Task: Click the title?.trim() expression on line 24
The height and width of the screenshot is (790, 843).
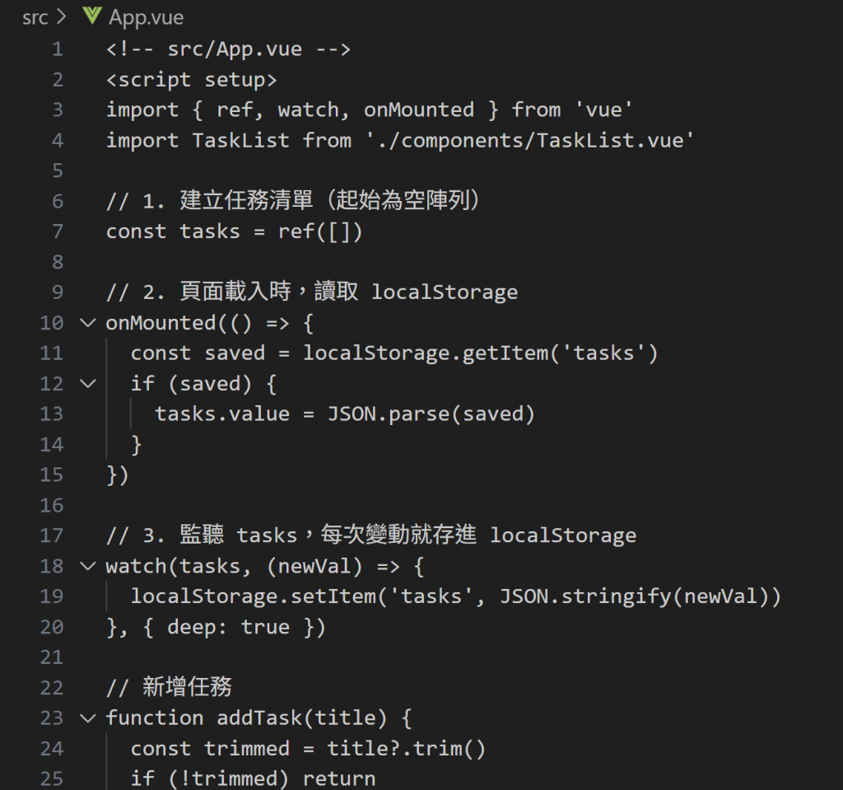Action: 407,749
